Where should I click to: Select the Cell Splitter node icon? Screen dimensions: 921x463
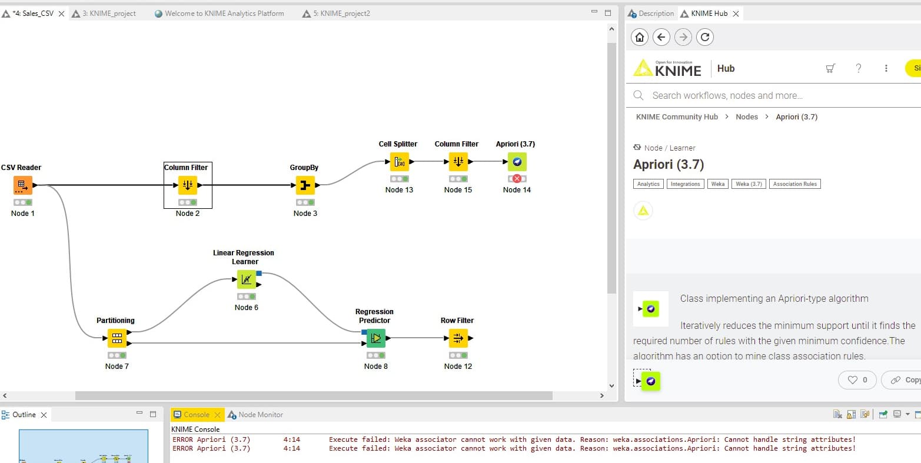click(x=399, y=162)
